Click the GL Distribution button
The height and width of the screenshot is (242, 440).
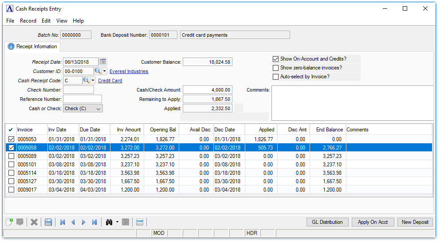point(327,222)
